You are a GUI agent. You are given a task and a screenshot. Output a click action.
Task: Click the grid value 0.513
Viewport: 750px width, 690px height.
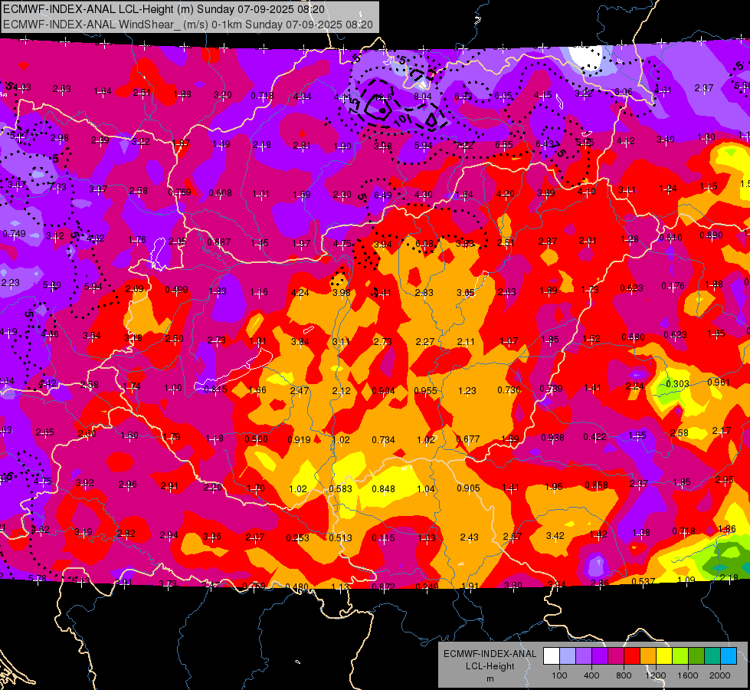pyautogui.click(x=341, y=538)
